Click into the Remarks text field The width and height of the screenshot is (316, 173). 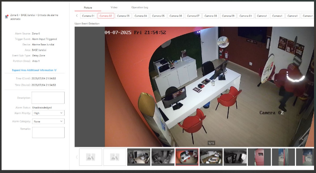[48, 132]
